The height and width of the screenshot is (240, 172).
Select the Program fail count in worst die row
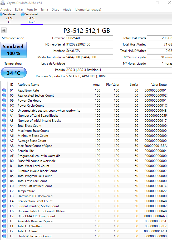click(x=85, y=156)
